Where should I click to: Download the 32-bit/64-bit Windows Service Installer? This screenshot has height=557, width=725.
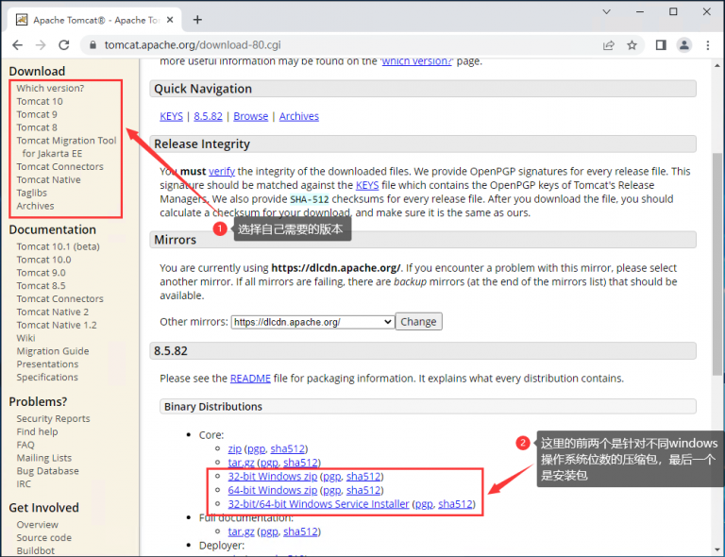[318, 504]
